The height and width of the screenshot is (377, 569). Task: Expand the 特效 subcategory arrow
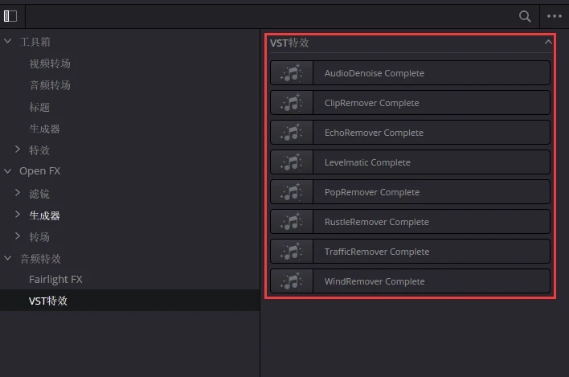point(18,150)
